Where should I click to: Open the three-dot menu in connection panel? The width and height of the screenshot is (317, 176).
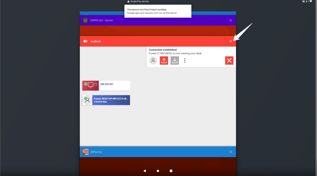[x=185, y=60]
